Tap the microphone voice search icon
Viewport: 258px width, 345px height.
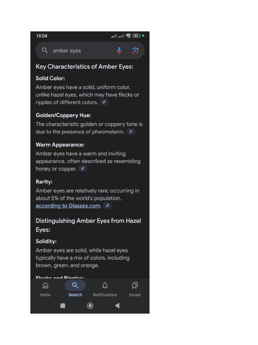(x=119, y=51)
